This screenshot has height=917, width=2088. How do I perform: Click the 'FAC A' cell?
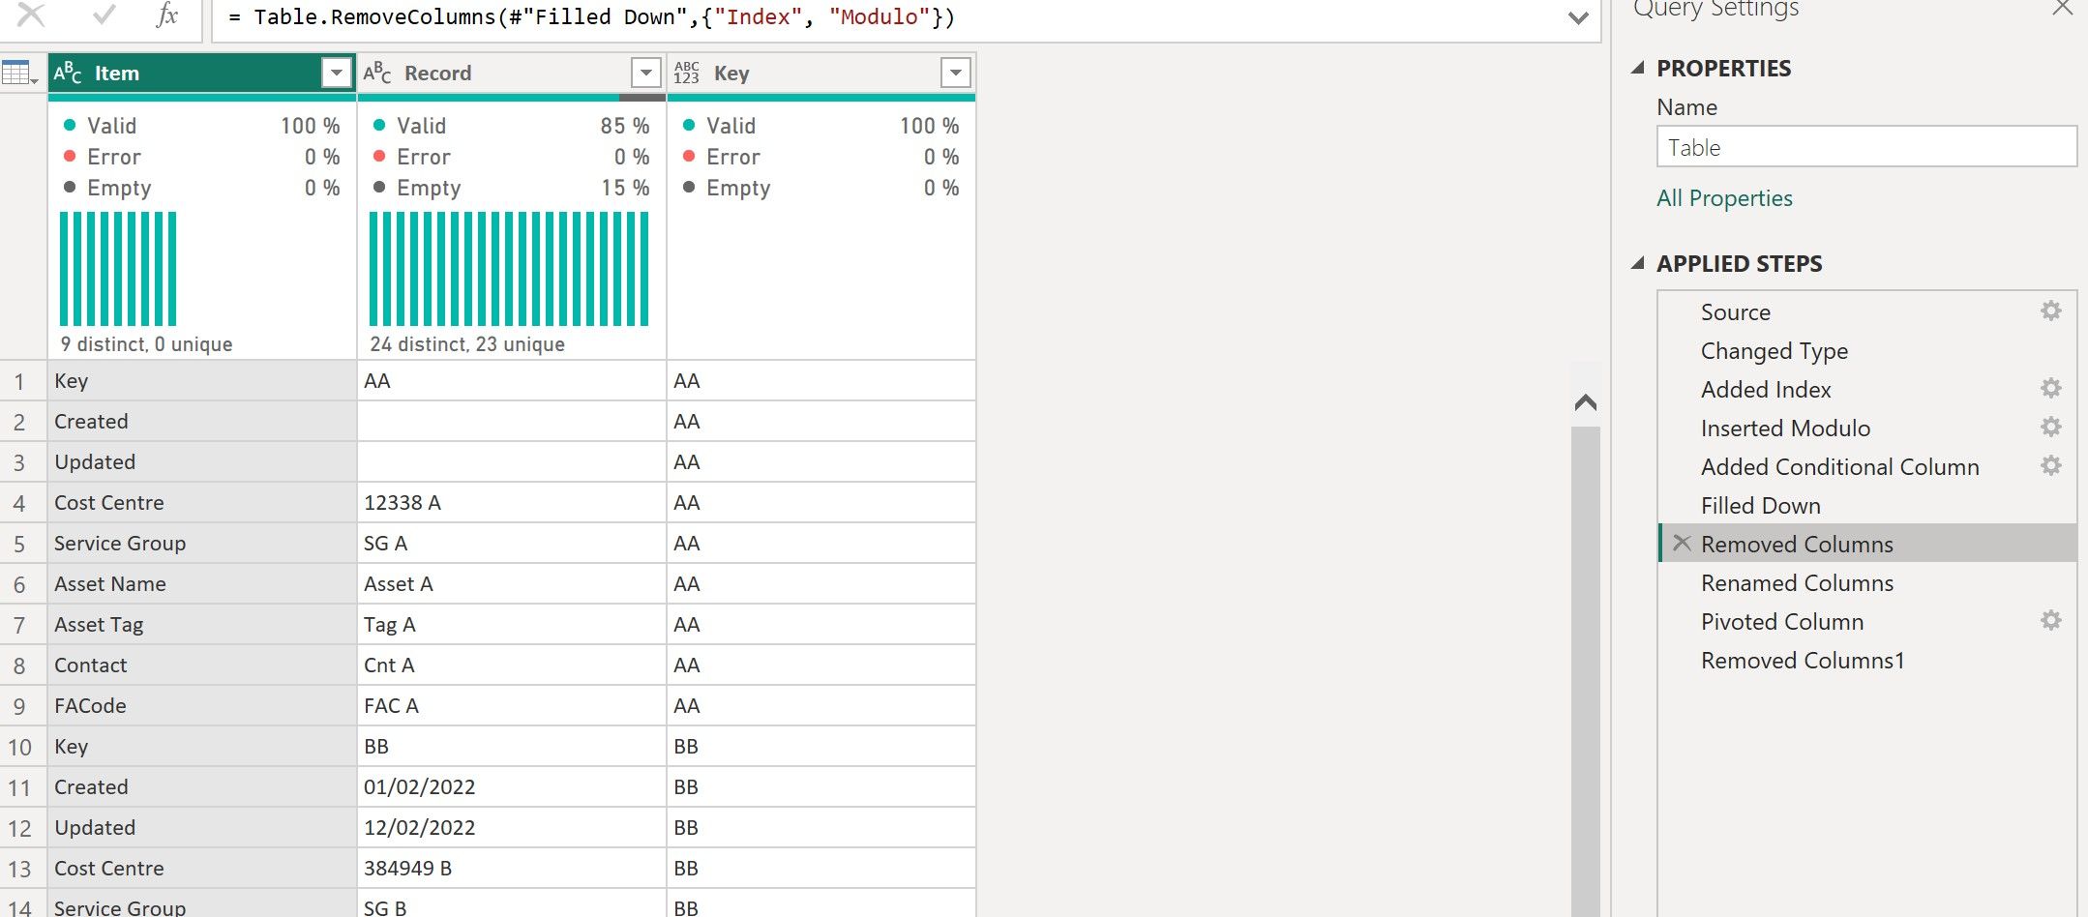click(x=511, y=706)
